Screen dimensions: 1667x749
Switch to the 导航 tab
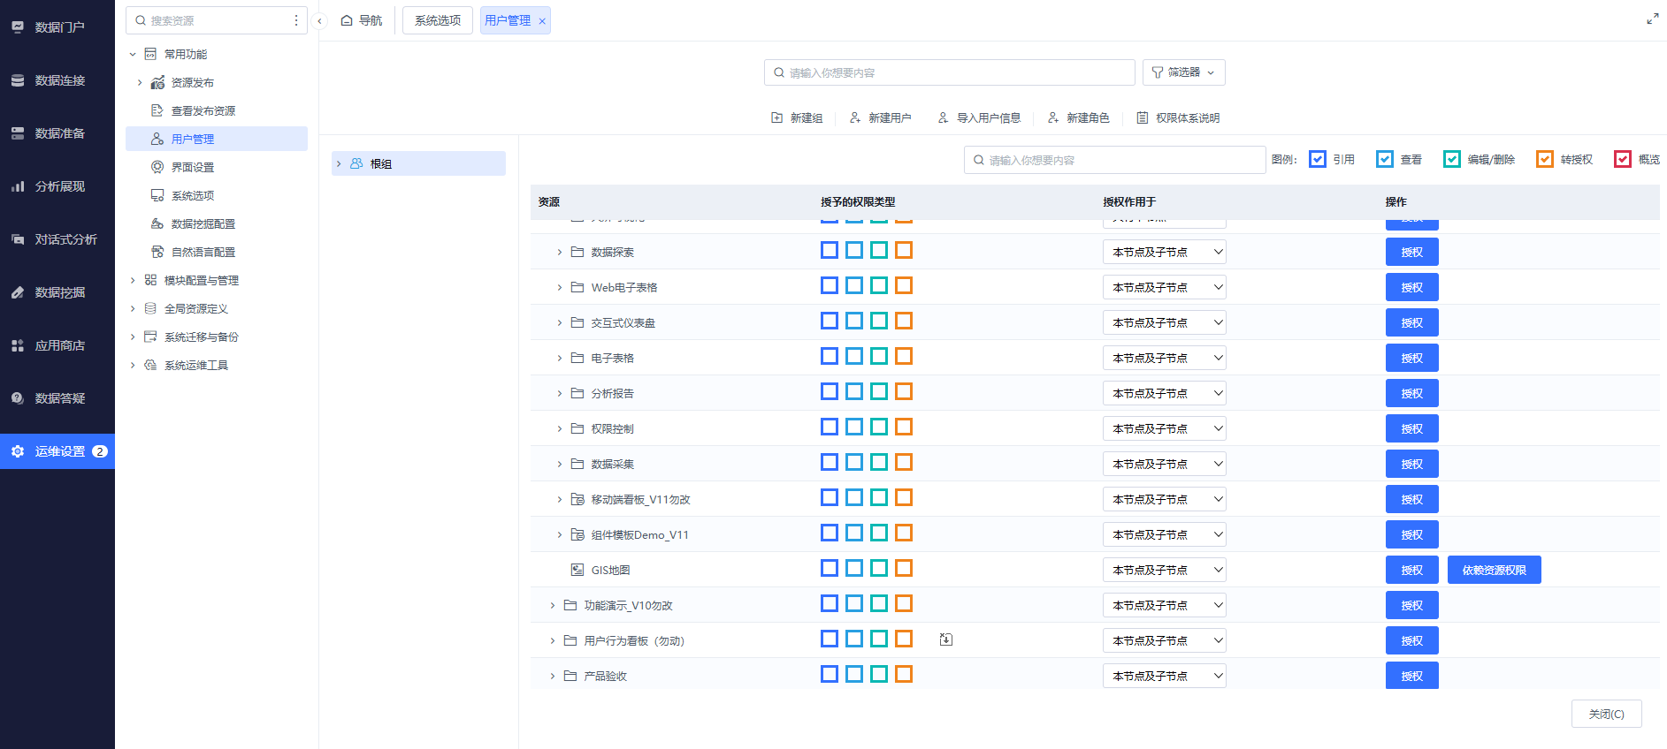pyautogui.click(x=362, y=20)
